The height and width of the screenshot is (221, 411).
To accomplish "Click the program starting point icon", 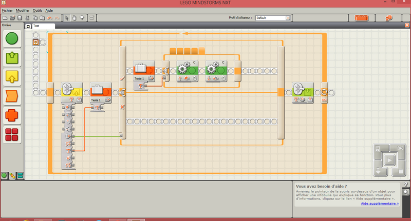I will [36, 42].
